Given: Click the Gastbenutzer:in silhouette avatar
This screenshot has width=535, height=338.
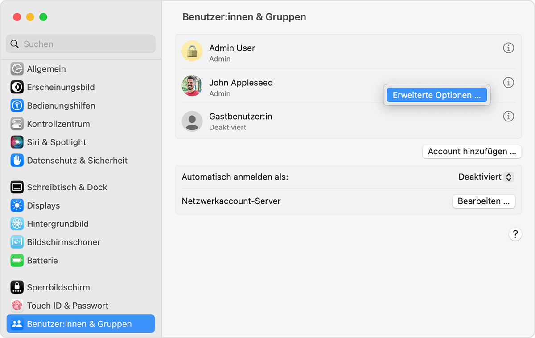Looking at the screenshot, I should click(192, 121).
